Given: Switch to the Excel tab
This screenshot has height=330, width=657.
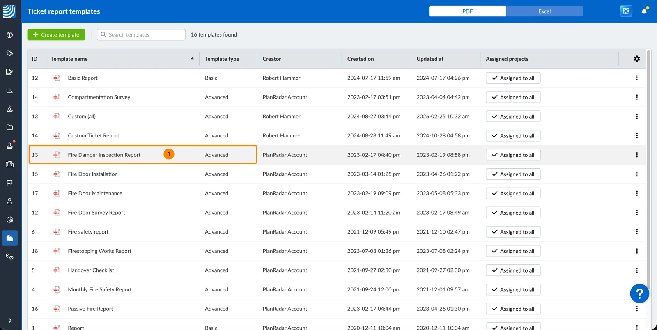Looking at the screenshot, I should 544,11.
